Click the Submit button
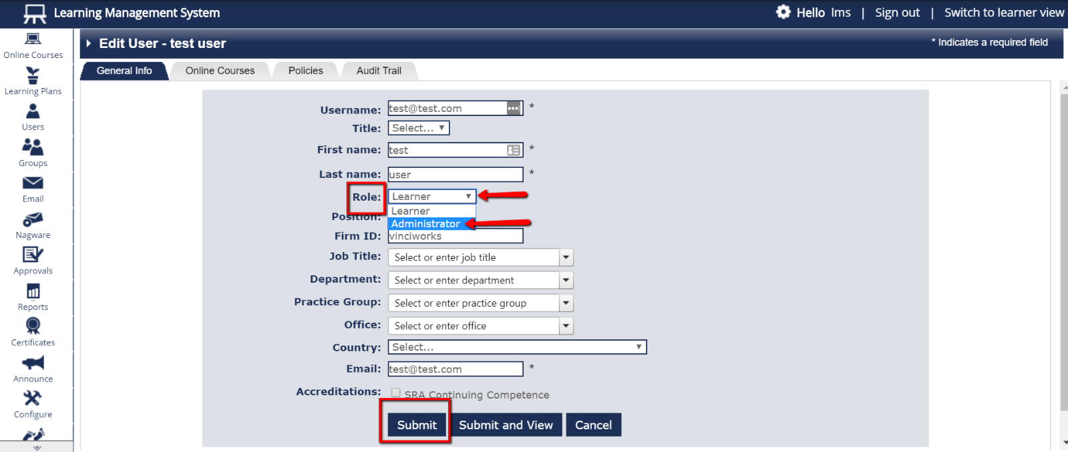The width and height of the screenshot is (1068, 452). click(417, 425)
